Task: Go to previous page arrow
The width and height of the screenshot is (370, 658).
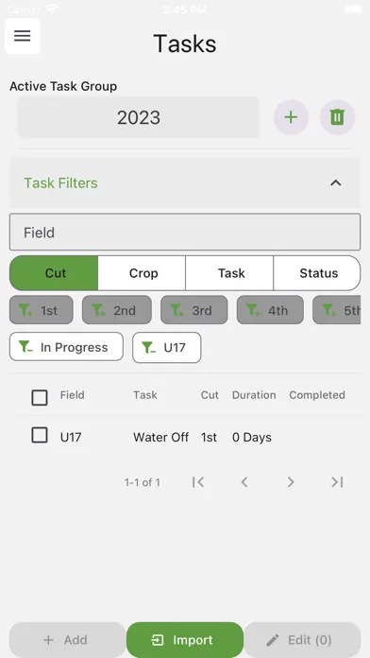Action: [244, 482]
